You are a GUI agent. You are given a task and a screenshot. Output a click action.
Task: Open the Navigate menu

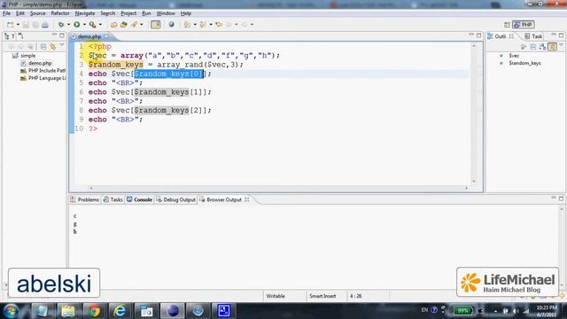pos(85,13)
